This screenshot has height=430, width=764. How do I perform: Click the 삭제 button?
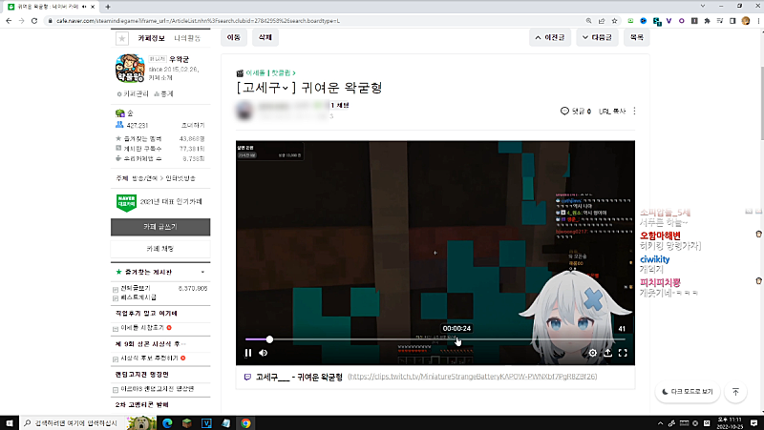pyautogui.click(x=265, y=37)
